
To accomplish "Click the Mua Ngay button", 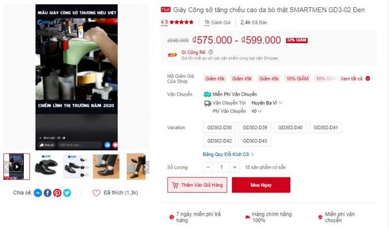I will pos(261,185).
